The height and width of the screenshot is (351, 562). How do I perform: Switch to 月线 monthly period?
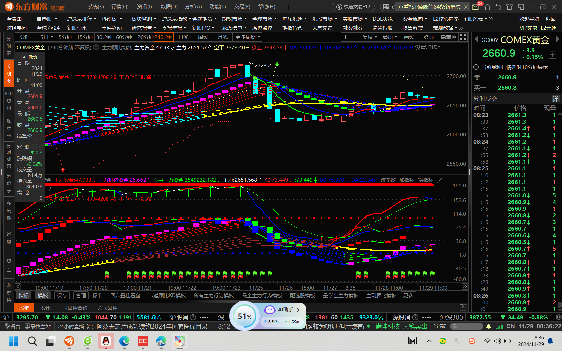pyautogui.click(x=223, y=37)
